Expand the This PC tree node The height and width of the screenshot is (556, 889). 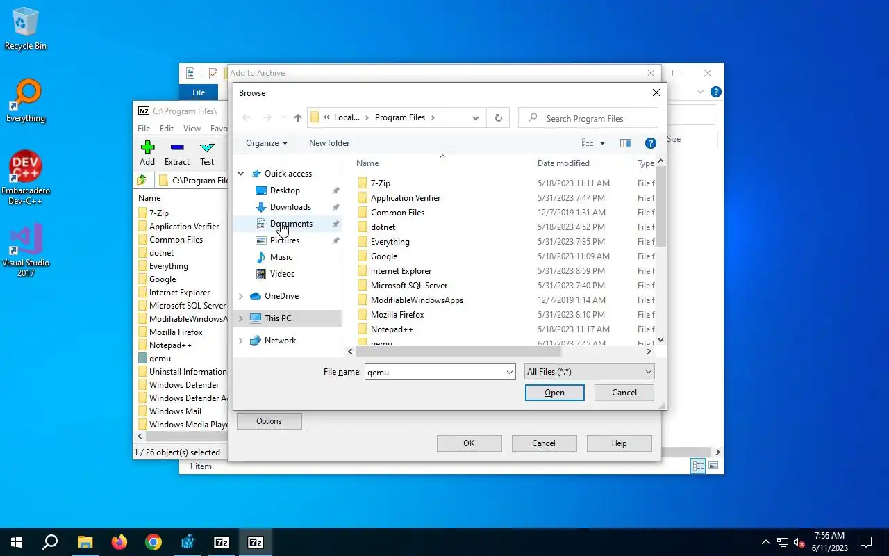click(x=241, y=318)
